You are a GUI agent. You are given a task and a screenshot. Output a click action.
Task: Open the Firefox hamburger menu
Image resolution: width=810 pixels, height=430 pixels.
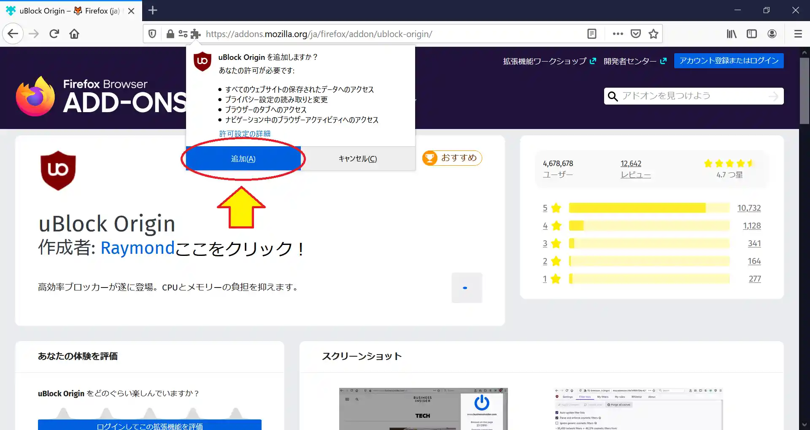click(798, 34)
